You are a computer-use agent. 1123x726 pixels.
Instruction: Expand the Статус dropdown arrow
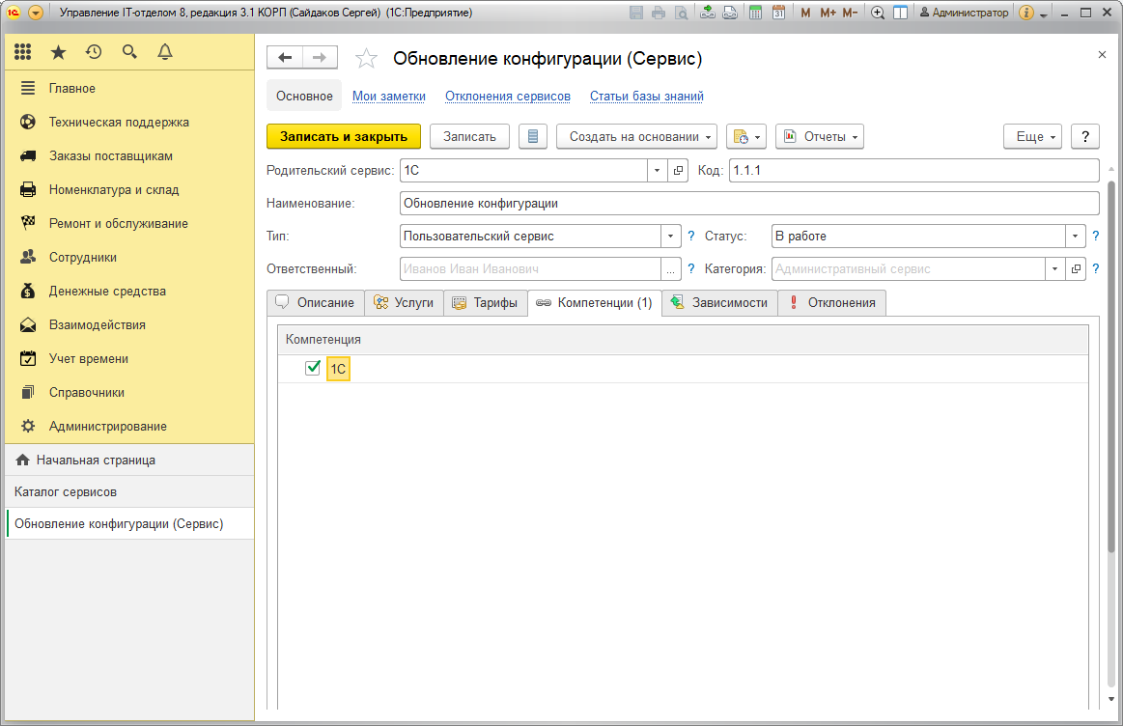pos(1075,236)
